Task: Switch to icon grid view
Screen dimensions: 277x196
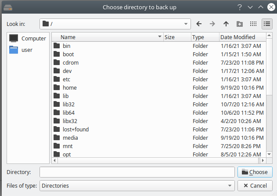Action: coord(253,24)
